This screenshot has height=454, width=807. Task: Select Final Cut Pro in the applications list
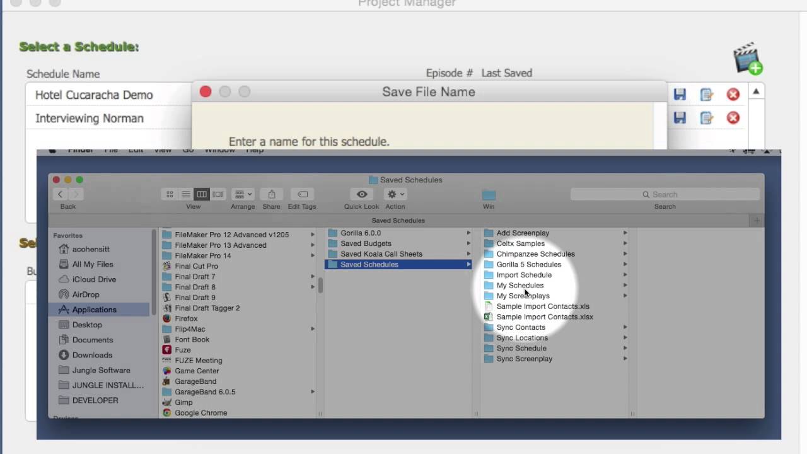click(x=196, y=266)
